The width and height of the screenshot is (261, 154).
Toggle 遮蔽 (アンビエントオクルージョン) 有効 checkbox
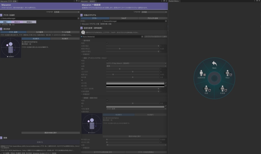107,61
